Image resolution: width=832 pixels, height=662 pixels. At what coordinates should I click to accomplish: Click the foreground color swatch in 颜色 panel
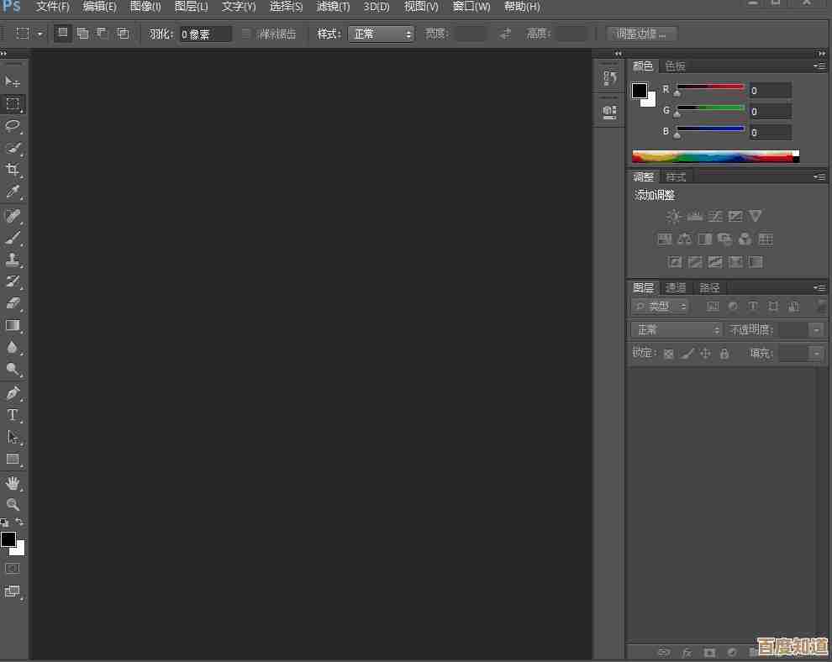(640, 91)
